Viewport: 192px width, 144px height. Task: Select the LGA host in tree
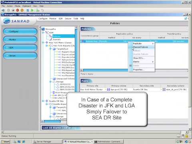[x=62, y=98]
